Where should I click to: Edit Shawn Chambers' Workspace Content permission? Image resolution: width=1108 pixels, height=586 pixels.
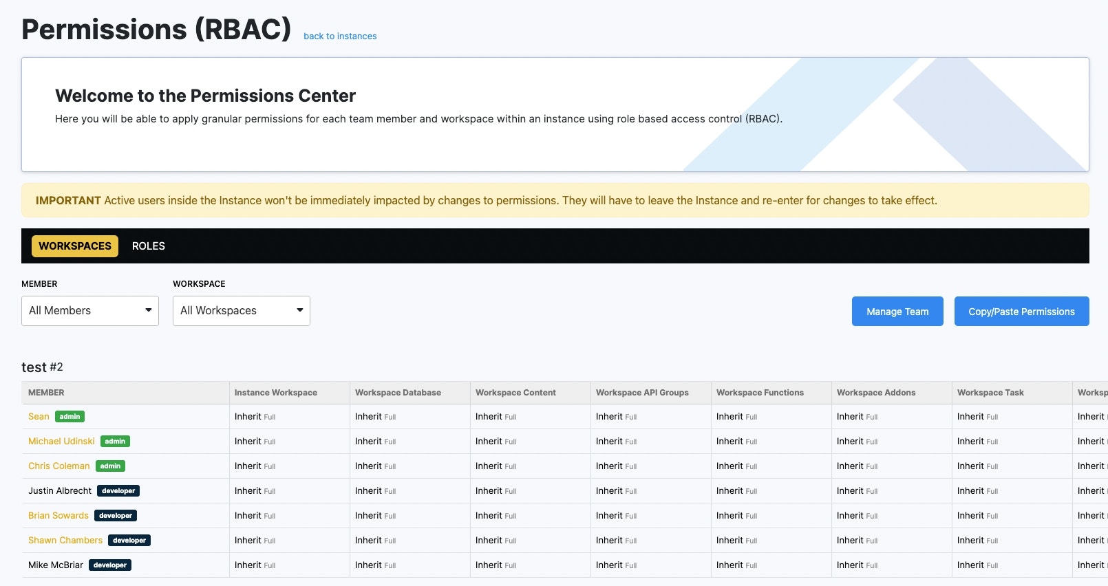(x=496, y=541)
